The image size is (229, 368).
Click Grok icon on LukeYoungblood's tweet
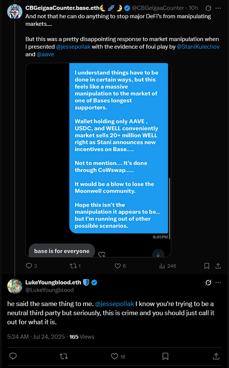208,283
